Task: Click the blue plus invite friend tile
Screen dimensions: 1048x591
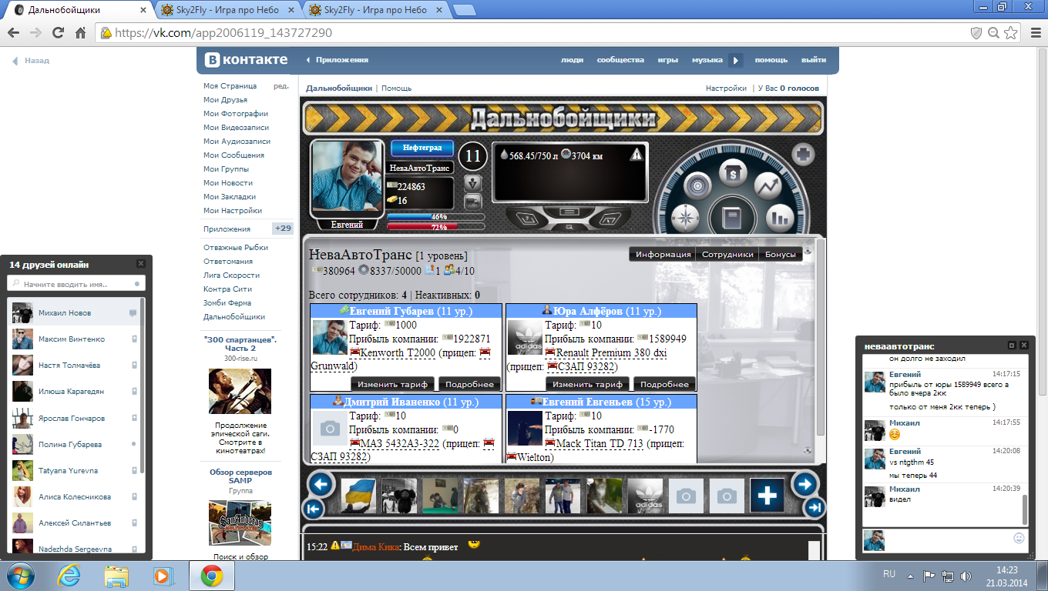Action: coord(768,496)
